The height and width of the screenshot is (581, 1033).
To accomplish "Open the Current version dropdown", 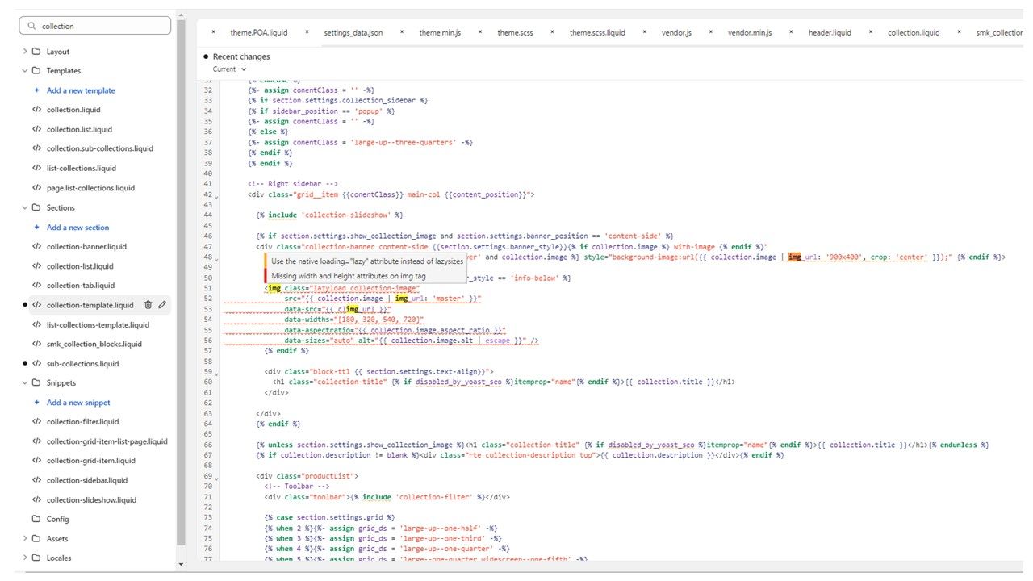I will pos(224,69).
